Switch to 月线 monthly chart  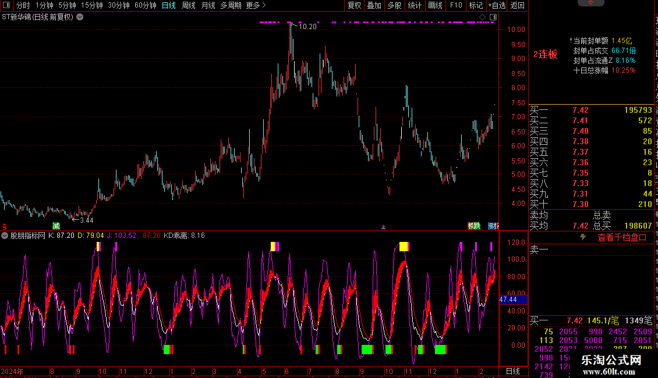click(208, 5)
